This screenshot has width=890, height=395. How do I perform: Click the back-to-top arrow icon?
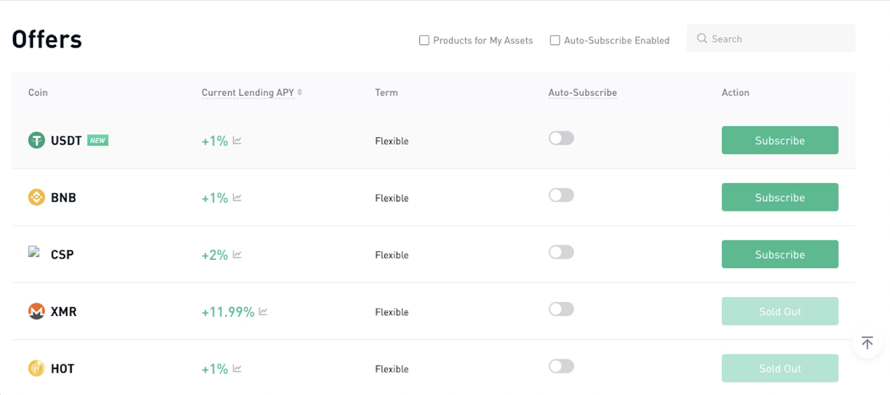(867, 343)
